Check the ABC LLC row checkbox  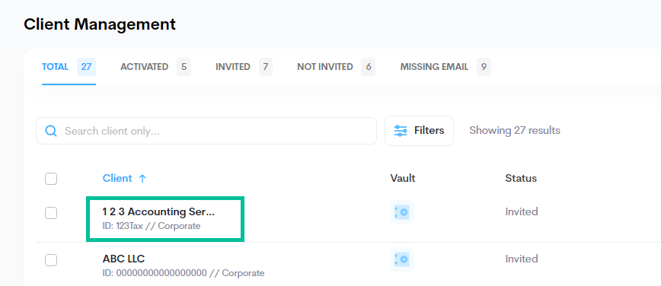[x=51, y=260]
